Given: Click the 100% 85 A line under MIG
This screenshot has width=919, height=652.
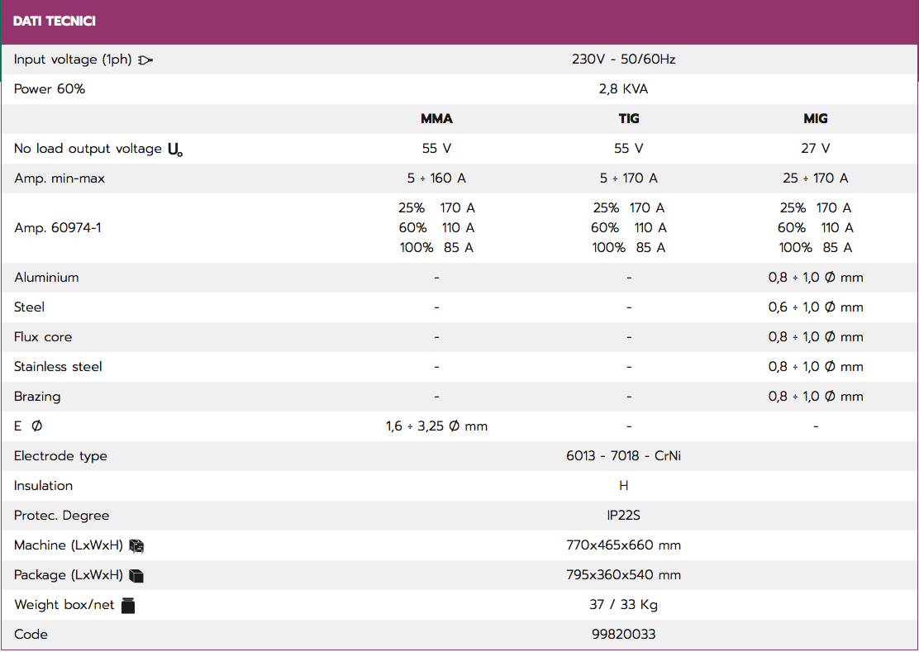Looking at the screenshot, I should (x=815, y=248).
